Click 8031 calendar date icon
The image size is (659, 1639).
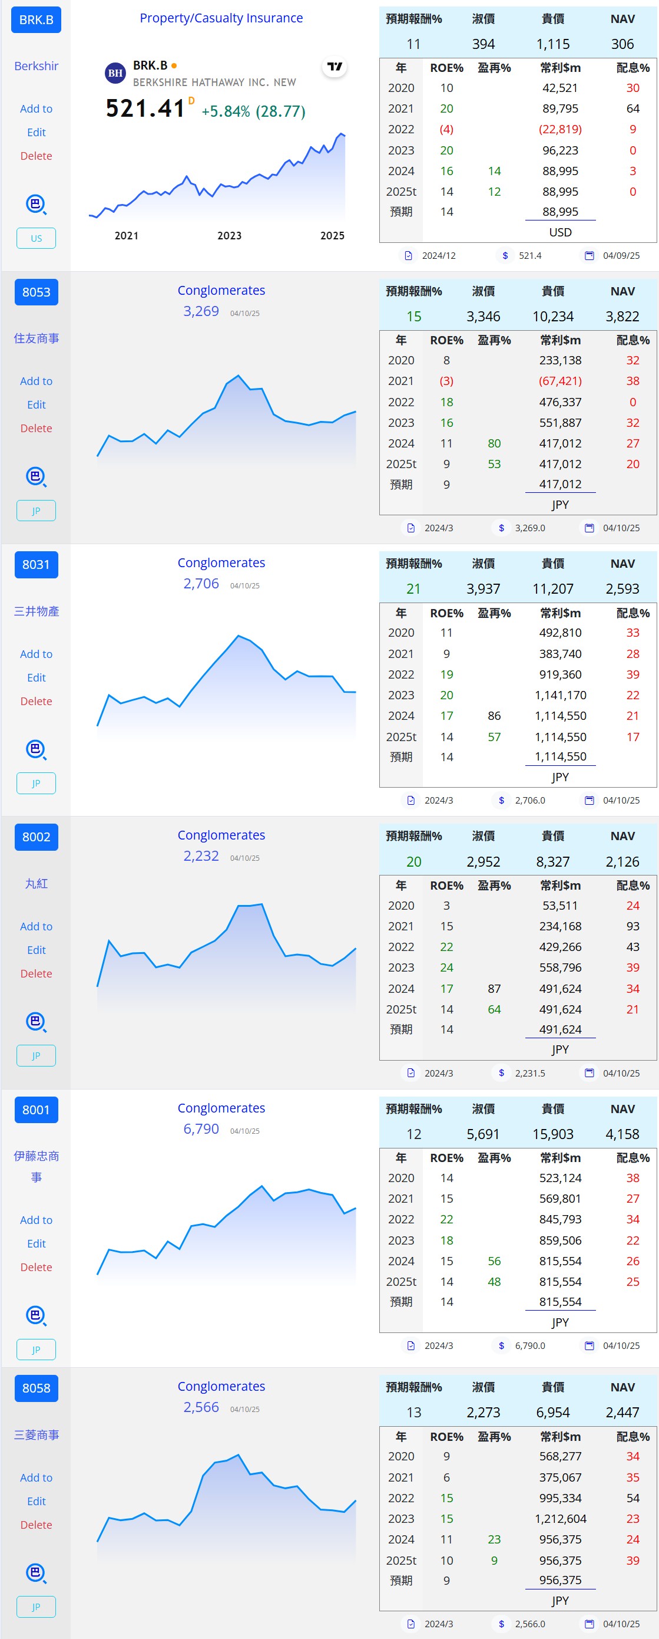click(x=589, y=801)
